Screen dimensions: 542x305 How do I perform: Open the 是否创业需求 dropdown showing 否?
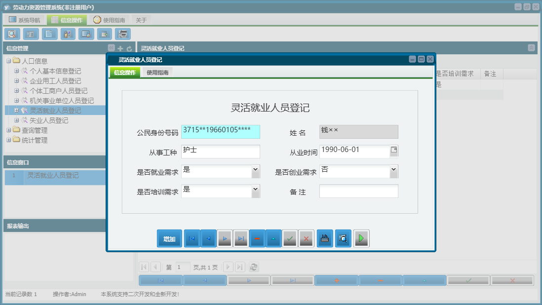(x=393, y=171)
